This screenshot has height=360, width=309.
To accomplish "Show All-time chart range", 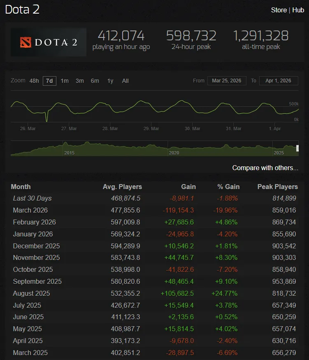I will [x=125, y=81].
